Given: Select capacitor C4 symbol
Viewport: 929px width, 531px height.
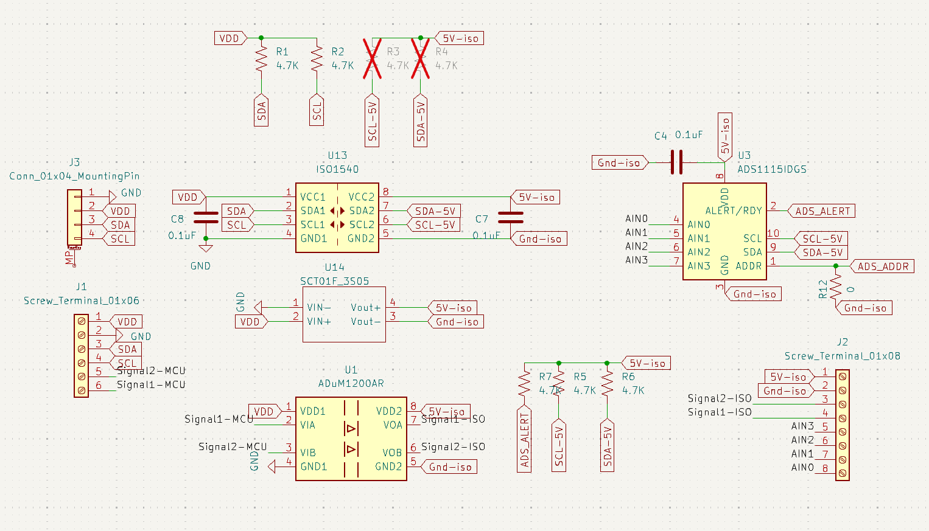Looking at the screenshot, I should tap(676, 162).
